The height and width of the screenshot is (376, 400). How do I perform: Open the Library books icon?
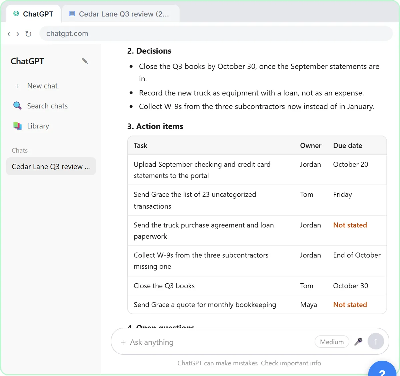pyautogui.click(x=17, y=126)
